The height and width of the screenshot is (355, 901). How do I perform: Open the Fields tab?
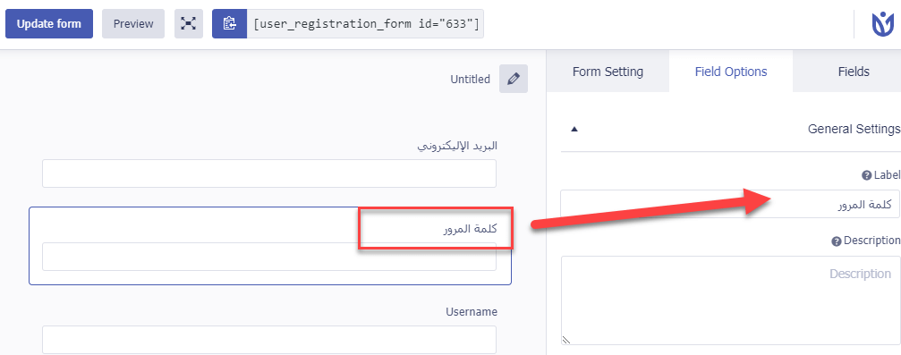(x=854, y=72)
